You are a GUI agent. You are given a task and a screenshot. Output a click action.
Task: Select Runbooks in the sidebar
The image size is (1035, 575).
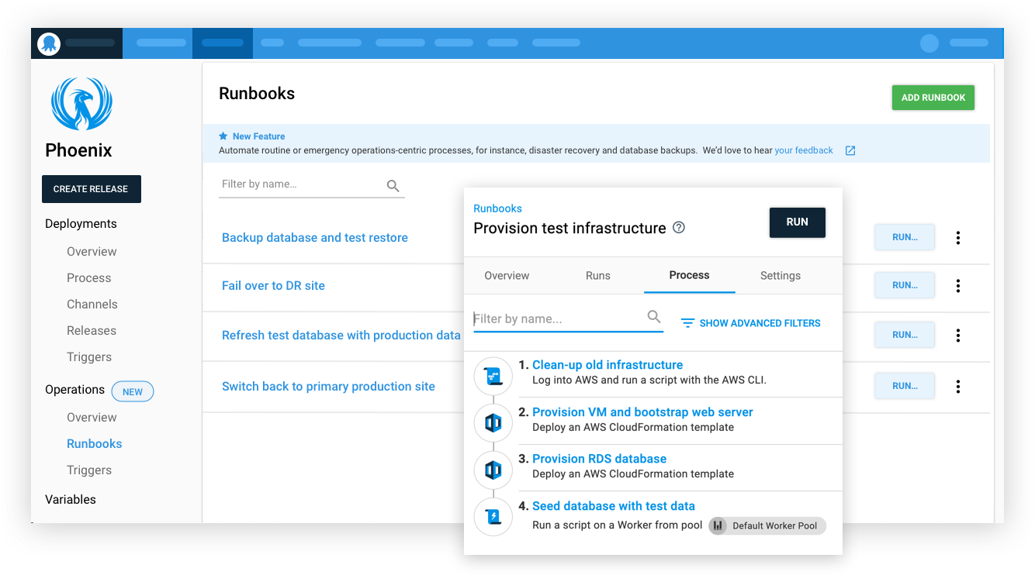tap(95, 444)
